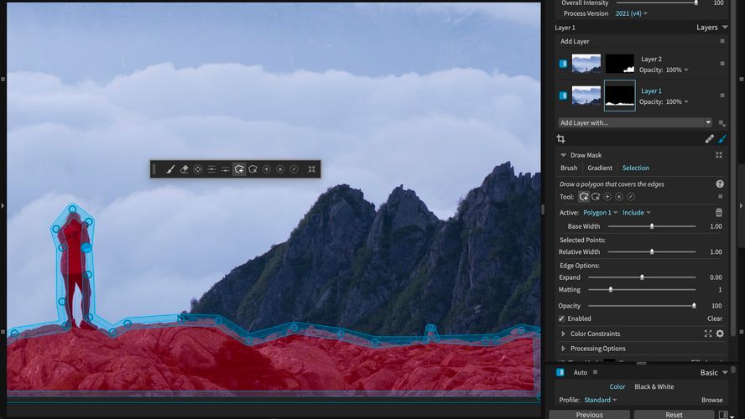
Task: Open the Process Version dropdown
Action: pos(631,13)
